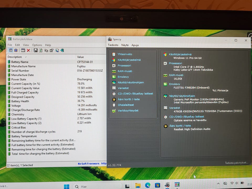Open Varastot in the Speccy sidebar

(x=123, y=88)
